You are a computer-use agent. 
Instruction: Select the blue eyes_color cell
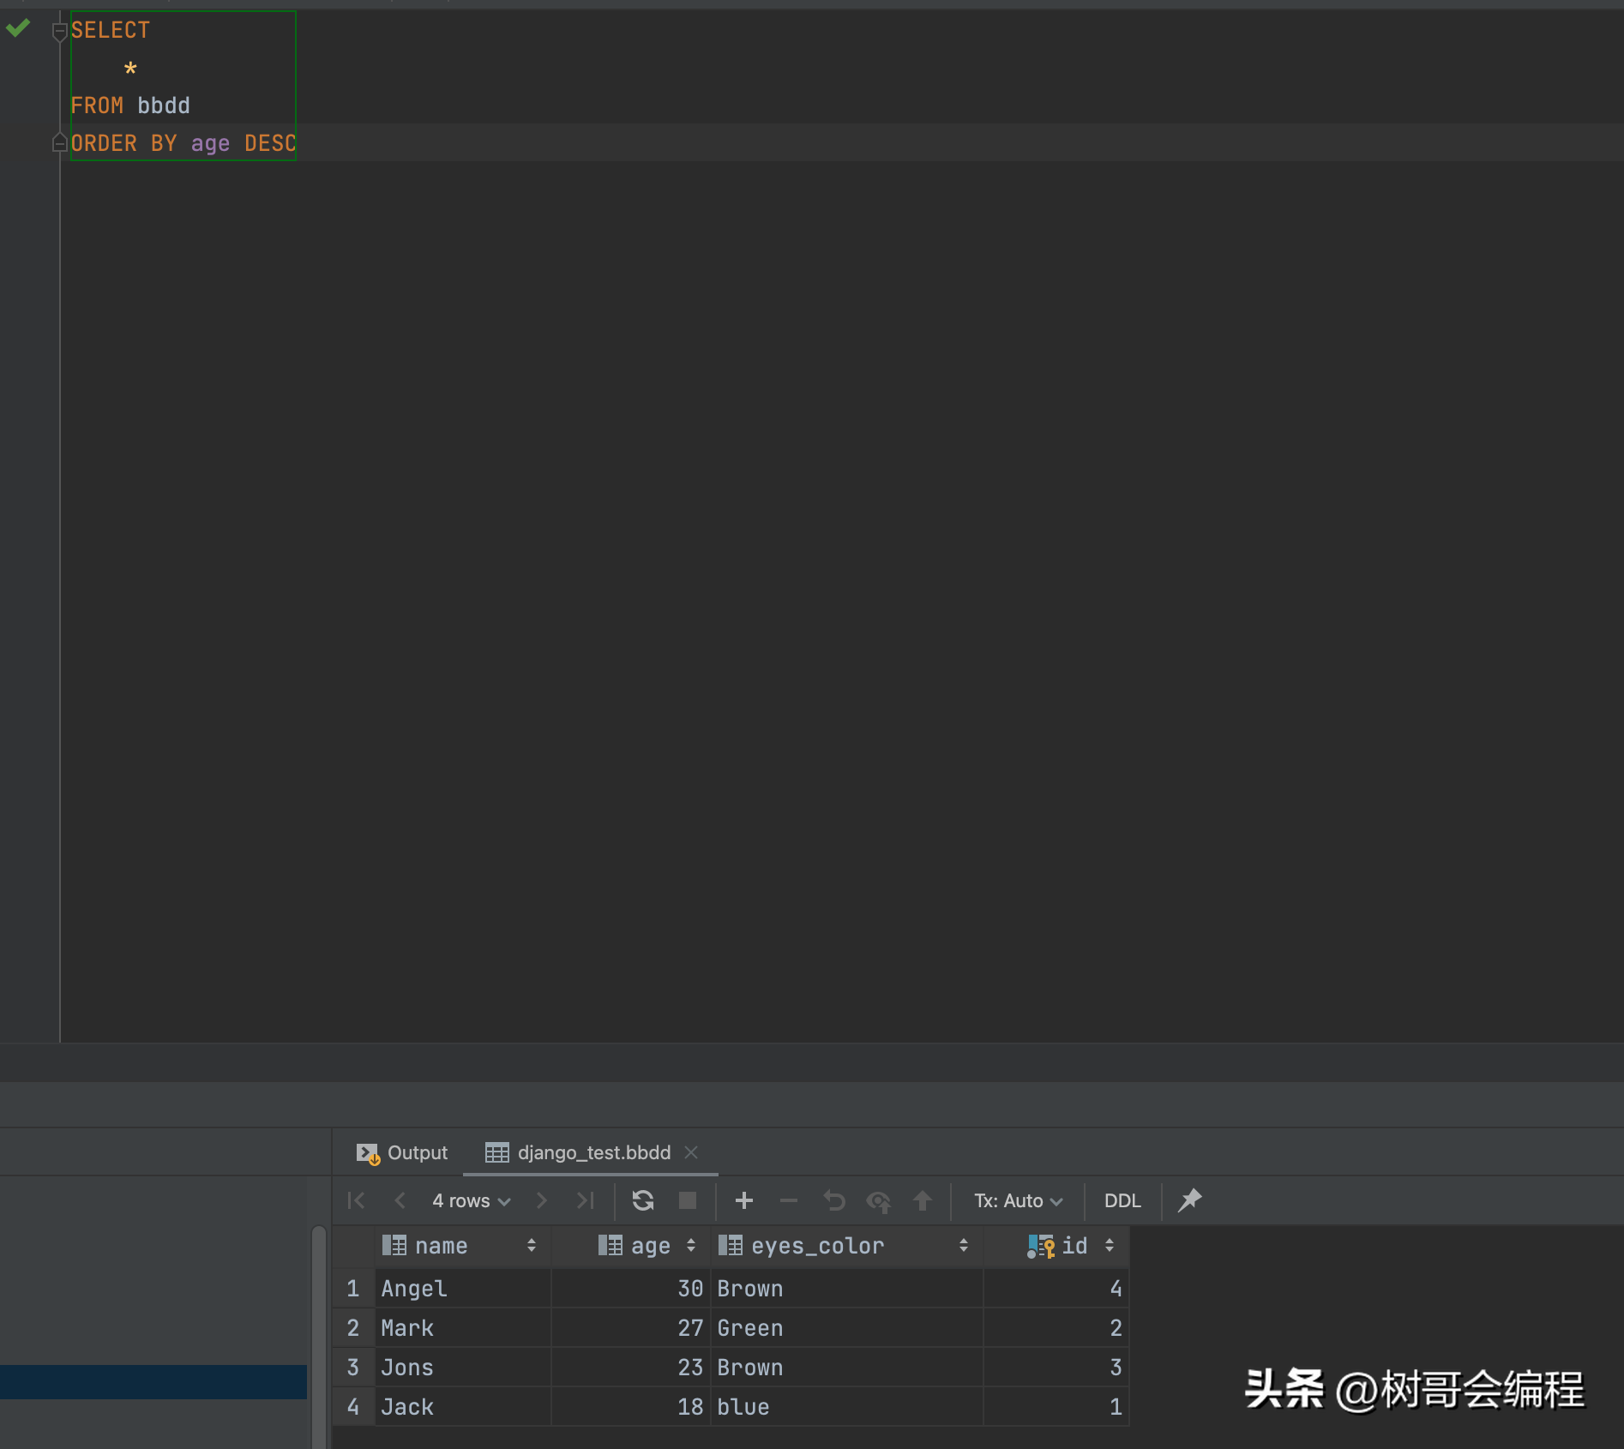click(846, 1407)
